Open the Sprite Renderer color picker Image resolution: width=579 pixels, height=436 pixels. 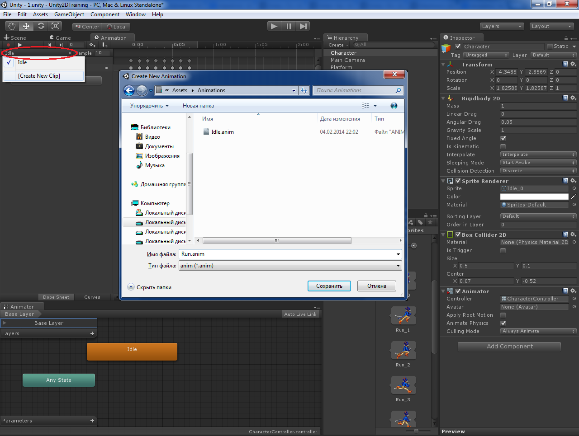click(534, 197)
